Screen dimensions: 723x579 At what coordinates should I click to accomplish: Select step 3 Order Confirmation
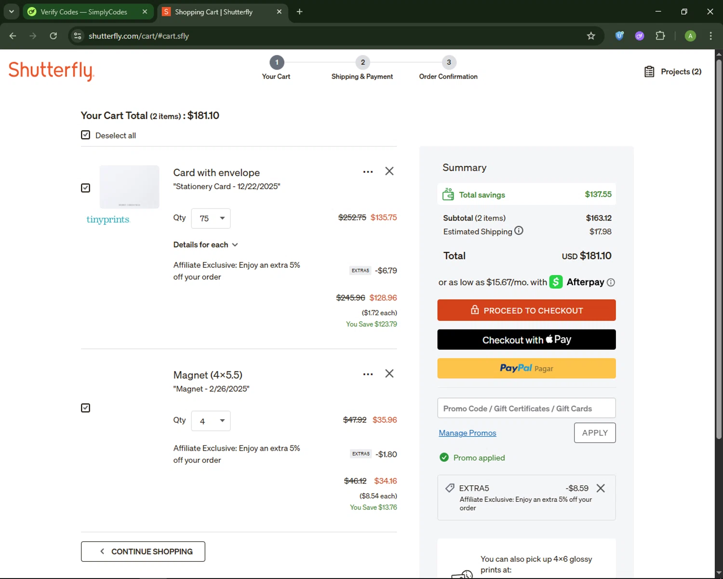pyautogui.click(x=448, y=68)
